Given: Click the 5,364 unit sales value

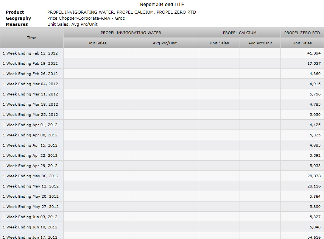Looking at the screenshot, I should 315,197.
